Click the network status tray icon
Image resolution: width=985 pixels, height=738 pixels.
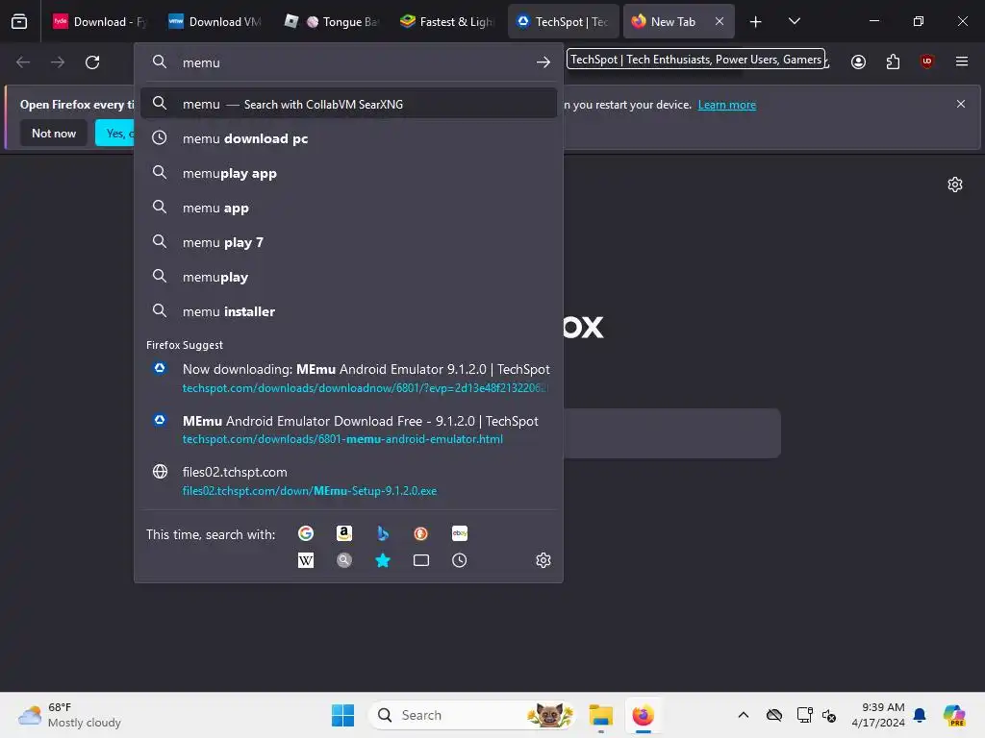coord(804,715)
